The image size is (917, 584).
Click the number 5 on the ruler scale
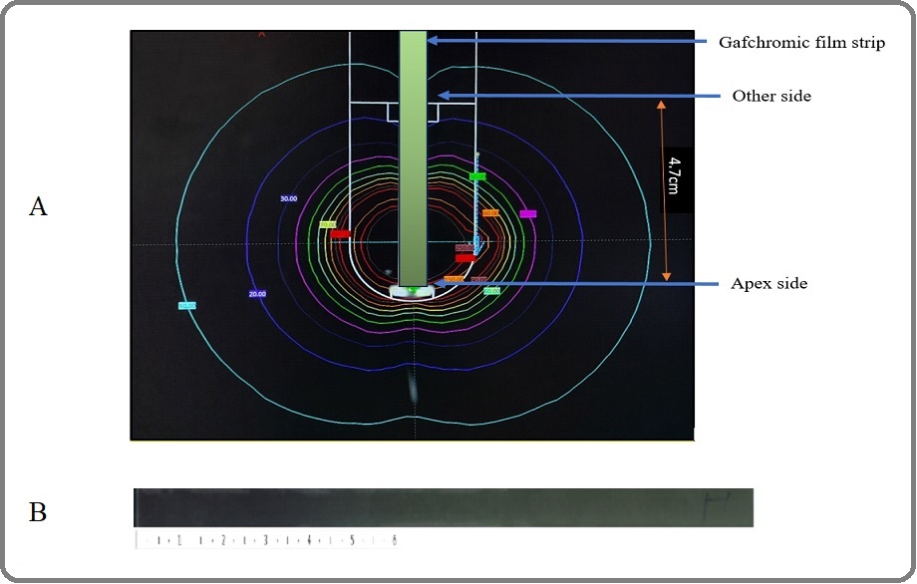[351, 541]
